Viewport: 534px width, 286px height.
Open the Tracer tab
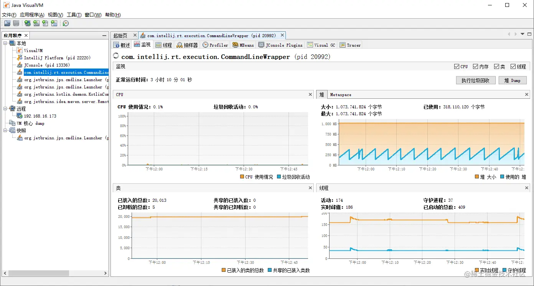[350, 45]
